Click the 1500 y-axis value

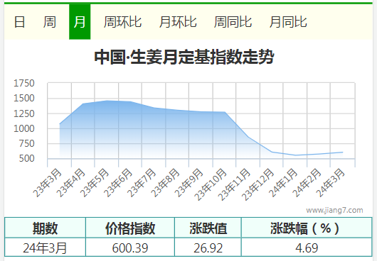(x=24, y=99)
